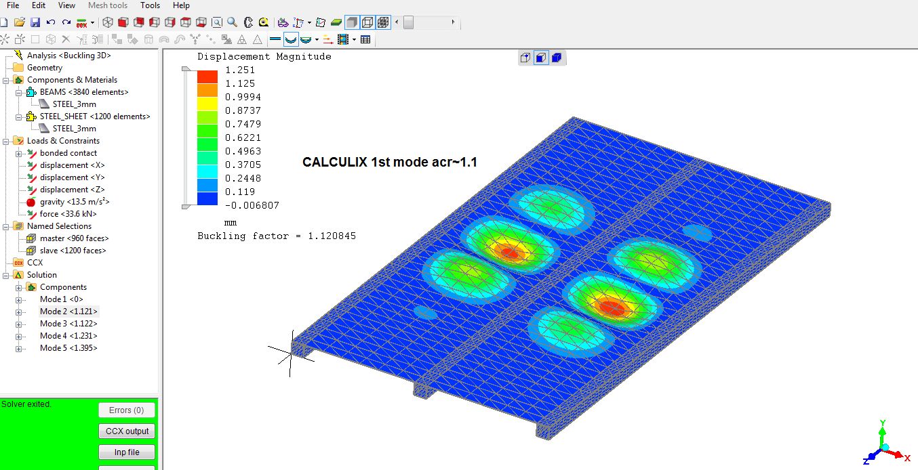Click the CCX solver icon in tree
Screen dimensions: 918x470
18,263
